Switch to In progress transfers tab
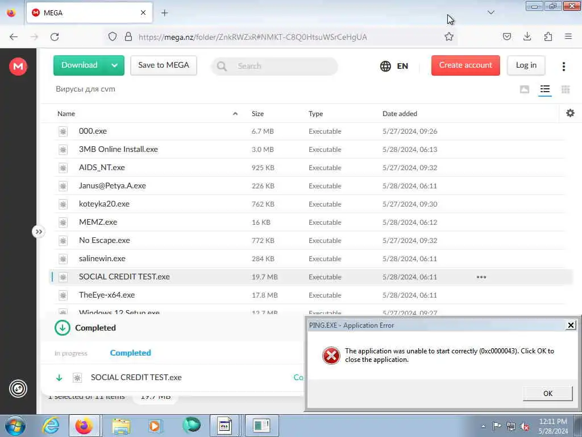This screenshot has height=437, width=582. click(70, 353)
